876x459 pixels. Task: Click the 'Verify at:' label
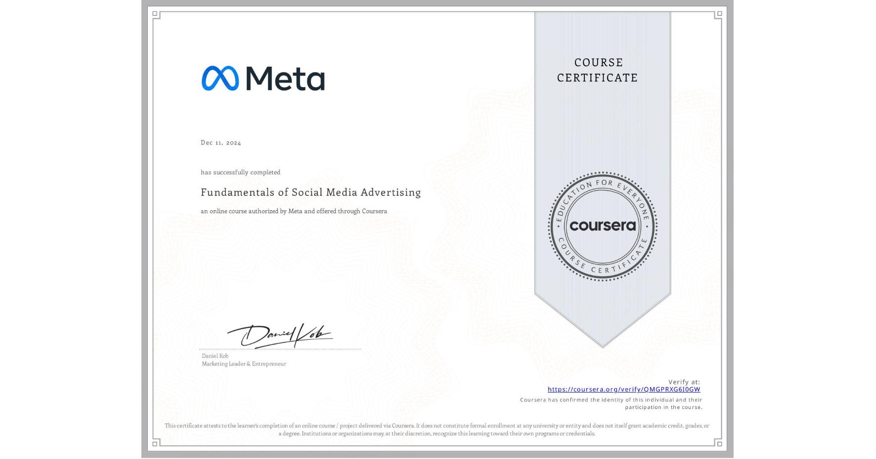click(684, 382)
